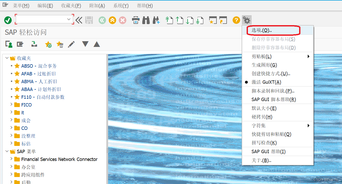
Task: Expand the 标估 folder
Action: 11,143
